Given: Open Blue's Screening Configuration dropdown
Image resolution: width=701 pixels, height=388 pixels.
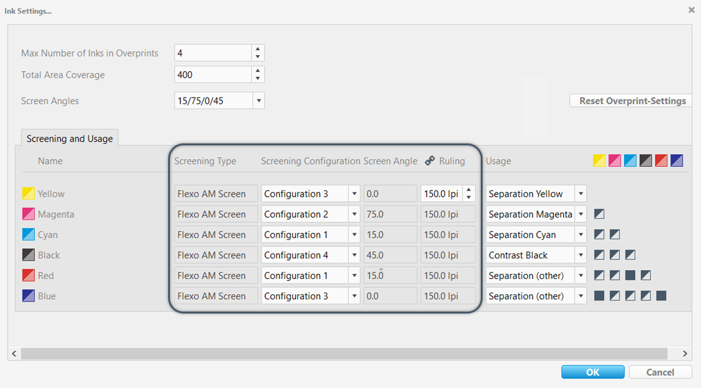Looking at the screenshot, I should point(354,296).
